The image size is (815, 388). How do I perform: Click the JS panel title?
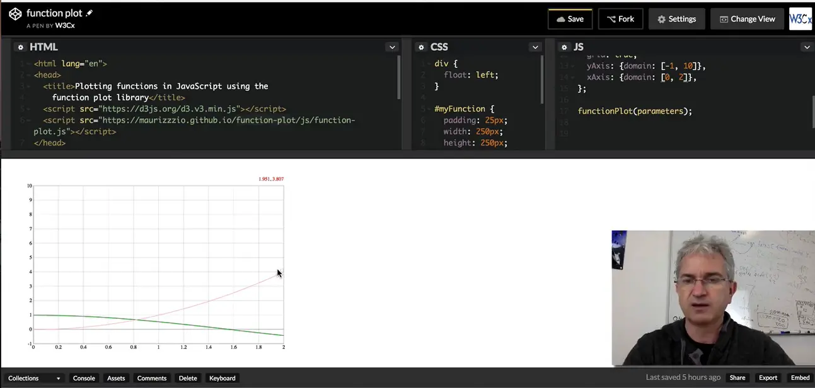pos(579,47)
